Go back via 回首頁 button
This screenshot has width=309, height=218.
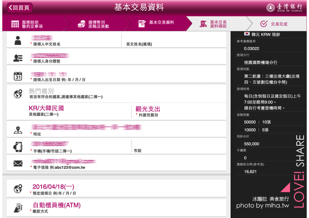(x=19, y=7)
